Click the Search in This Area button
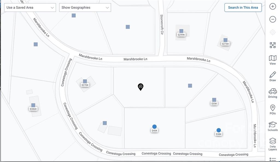The image size is (280, 162). click(243, 8)
